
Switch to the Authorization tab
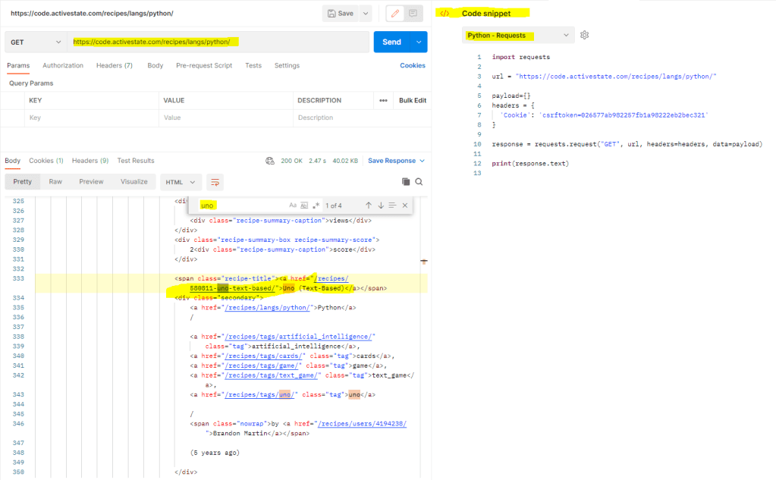[63, 66]
